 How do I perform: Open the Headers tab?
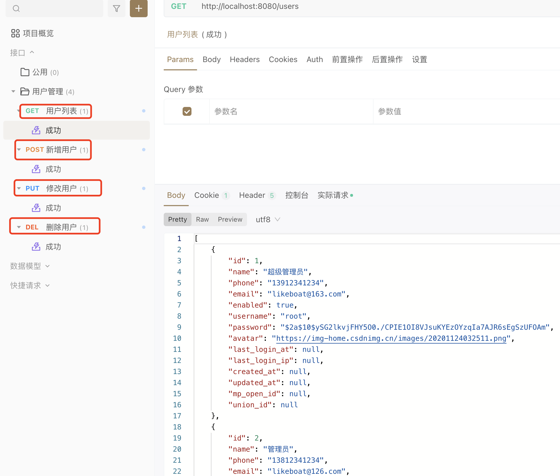245,60
